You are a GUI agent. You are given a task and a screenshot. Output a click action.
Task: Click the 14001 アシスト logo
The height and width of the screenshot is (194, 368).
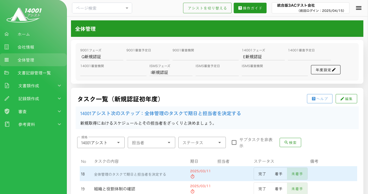pyautogui.click(x=25, y=15)
